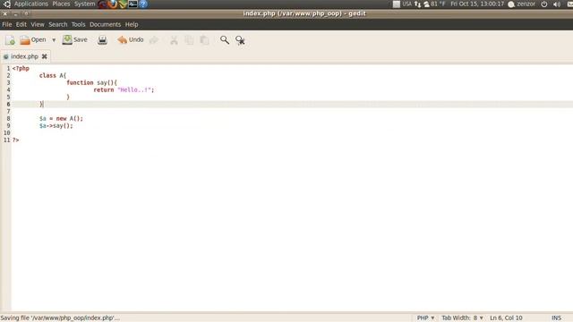Click the power shutdown icon
The height and width of the screenshot is (322, 573).
(x=544, y=4)
